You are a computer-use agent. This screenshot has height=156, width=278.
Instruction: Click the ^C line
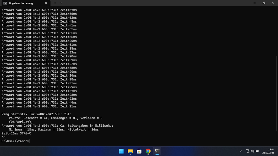[4, 137]
